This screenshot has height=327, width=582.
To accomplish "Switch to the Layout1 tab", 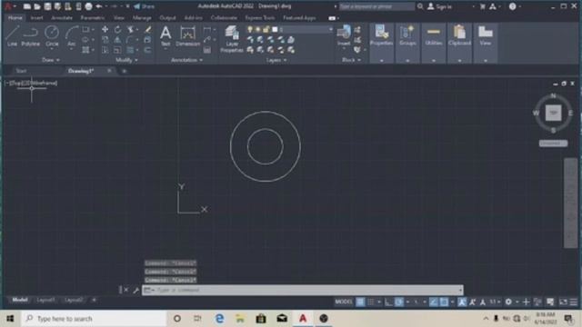I will [x=45, y=300].
